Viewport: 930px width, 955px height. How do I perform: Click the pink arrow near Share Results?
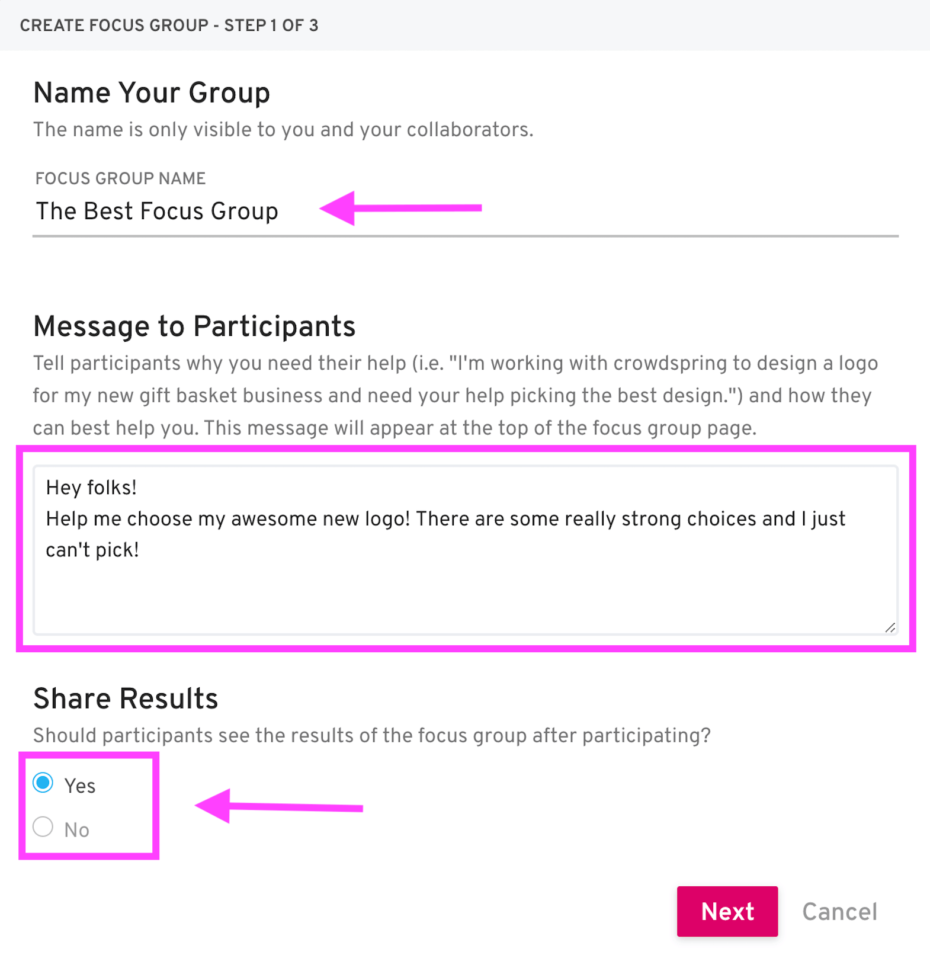278,806
